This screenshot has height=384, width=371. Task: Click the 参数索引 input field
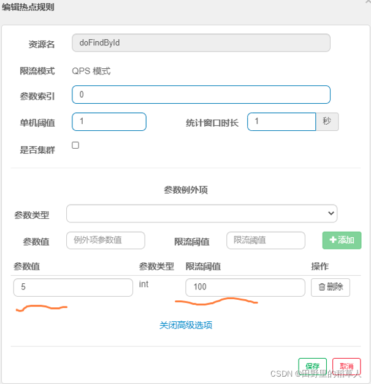(x=201, y=95)
